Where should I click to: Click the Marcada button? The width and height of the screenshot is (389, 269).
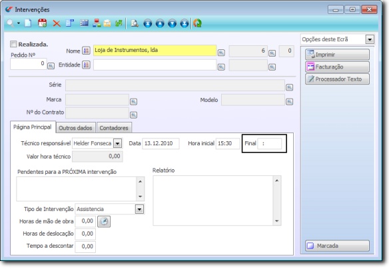[x=337, y=246]
